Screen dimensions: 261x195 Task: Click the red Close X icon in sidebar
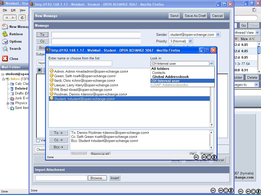(5, 59)
